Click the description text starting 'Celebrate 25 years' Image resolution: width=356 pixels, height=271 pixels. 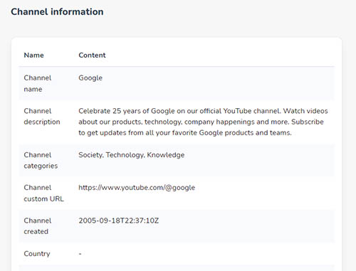203,122
